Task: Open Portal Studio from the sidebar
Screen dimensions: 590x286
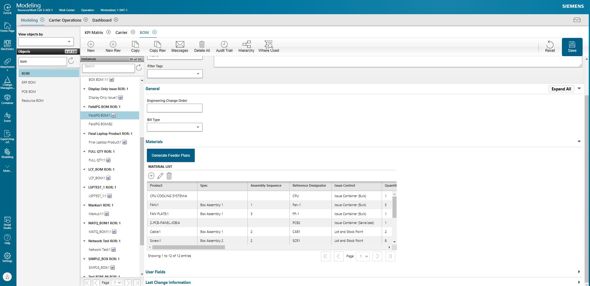Action: coord(7,222)
